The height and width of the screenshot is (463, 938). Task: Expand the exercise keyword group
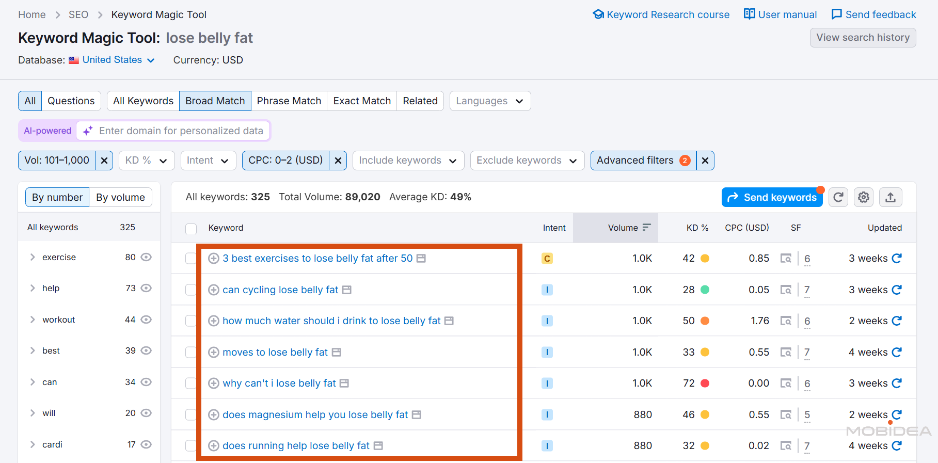pos(33,257)
